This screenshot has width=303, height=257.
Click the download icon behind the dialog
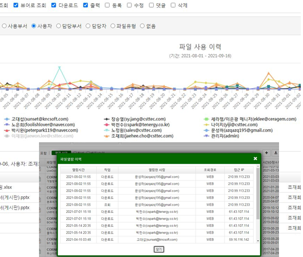click(x=276, y=153)
